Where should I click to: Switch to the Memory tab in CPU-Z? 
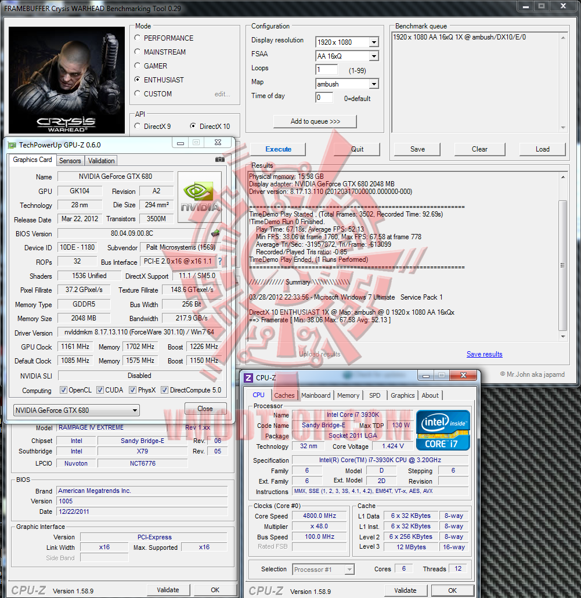348,395
